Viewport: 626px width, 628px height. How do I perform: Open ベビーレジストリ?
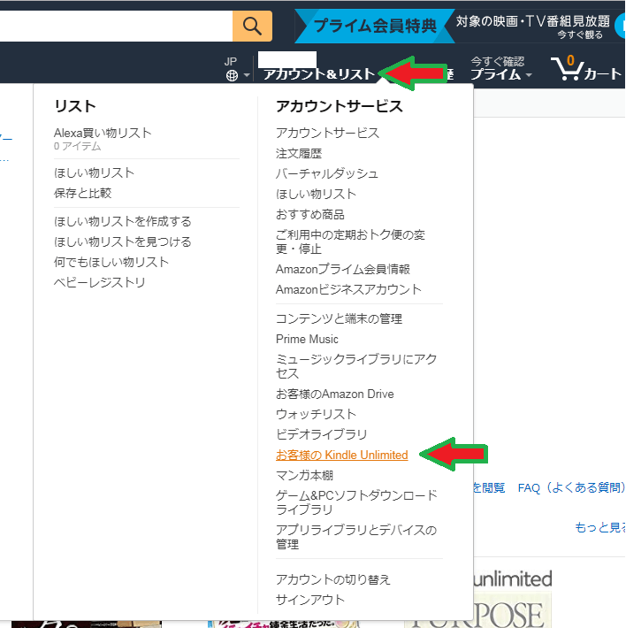99,282
